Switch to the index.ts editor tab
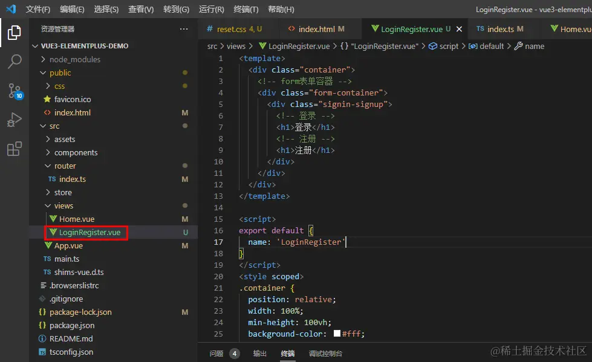Viewport: 592px width, 362px height. click(504, 29)
